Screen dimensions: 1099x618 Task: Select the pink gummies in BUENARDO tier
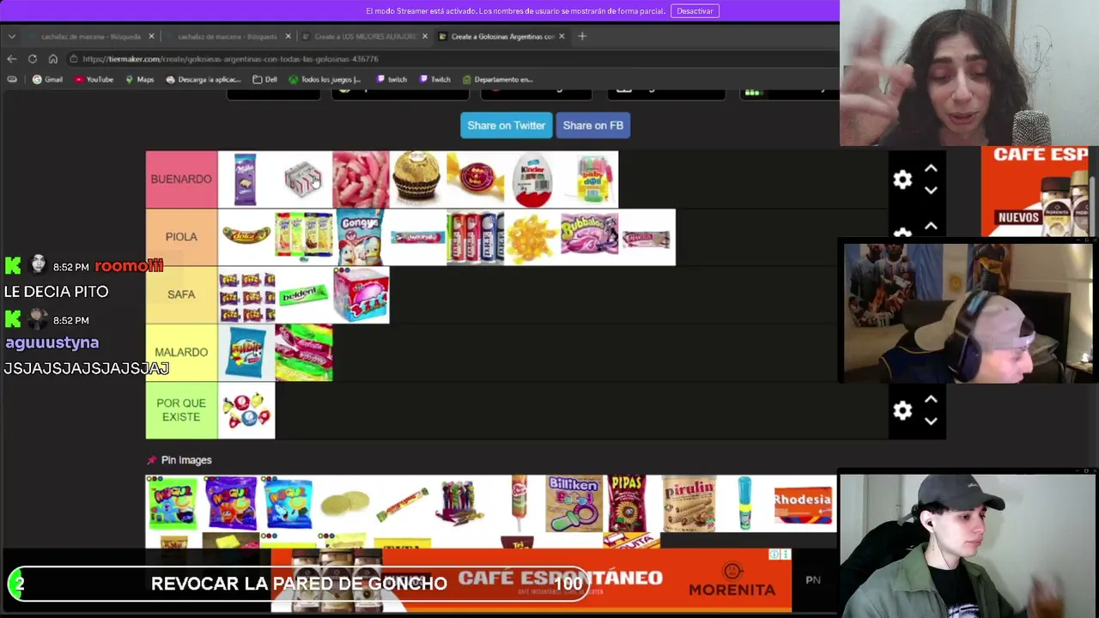click(x=361, y=179)
